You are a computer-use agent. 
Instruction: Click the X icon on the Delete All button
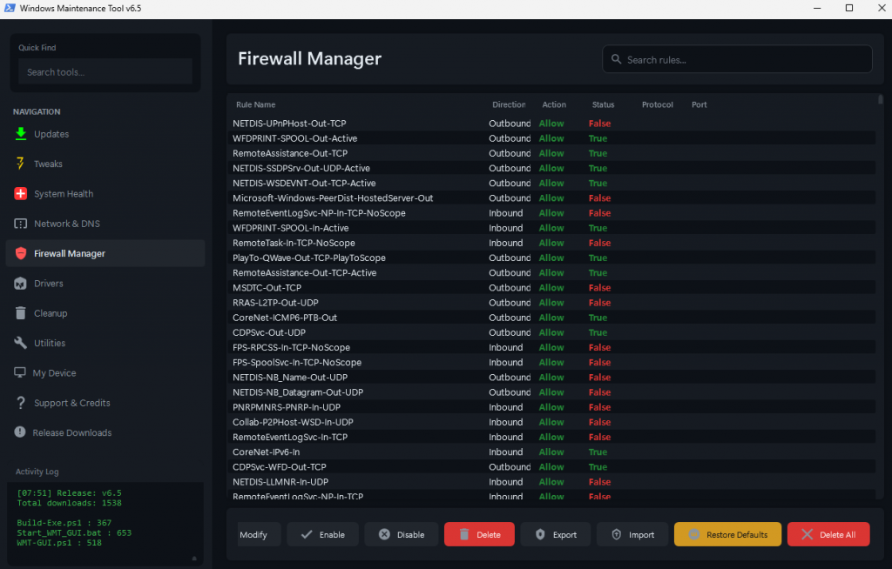click(807, 534)
